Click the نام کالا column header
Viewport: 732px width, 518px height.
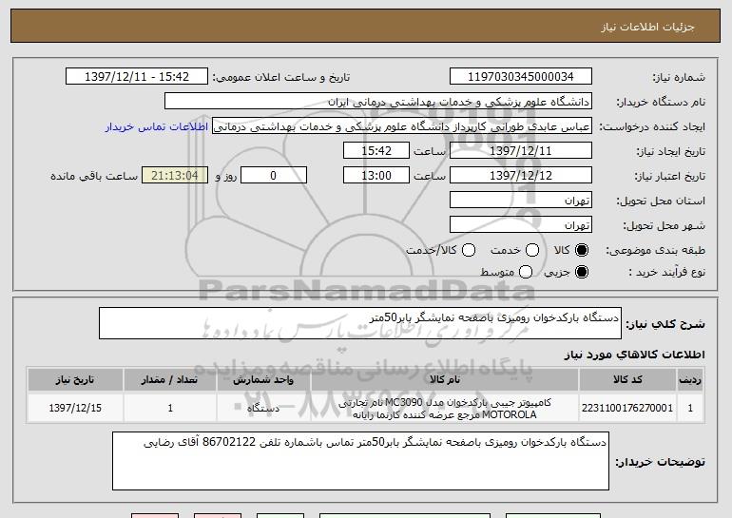445,380
